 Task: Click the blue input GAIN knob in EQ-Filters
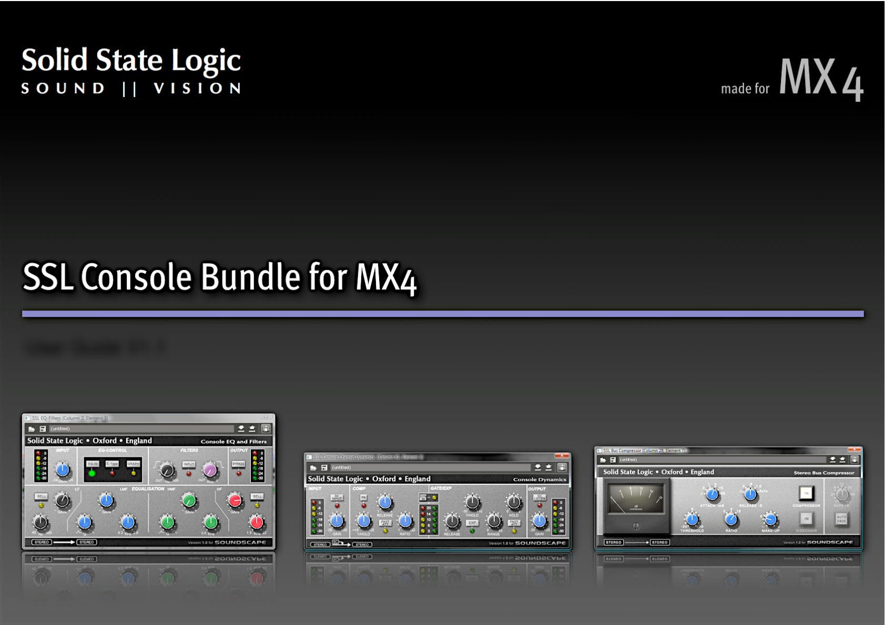63,470
